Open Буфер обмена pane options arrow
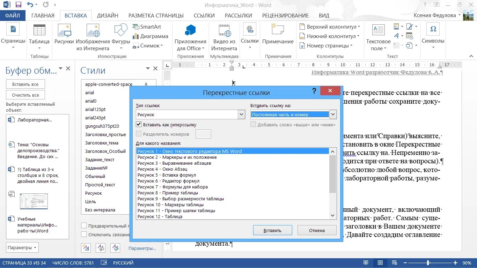 click(61, 69)
